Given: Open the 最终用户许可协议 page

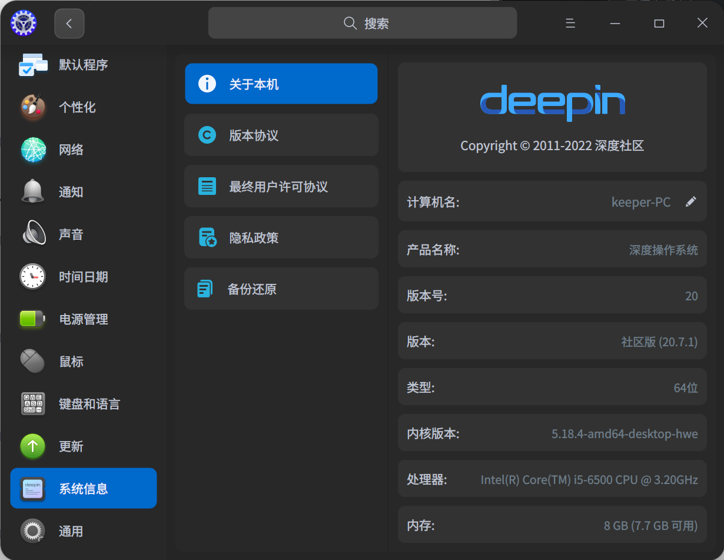Looking at the screenshot, I should point(281,186).
